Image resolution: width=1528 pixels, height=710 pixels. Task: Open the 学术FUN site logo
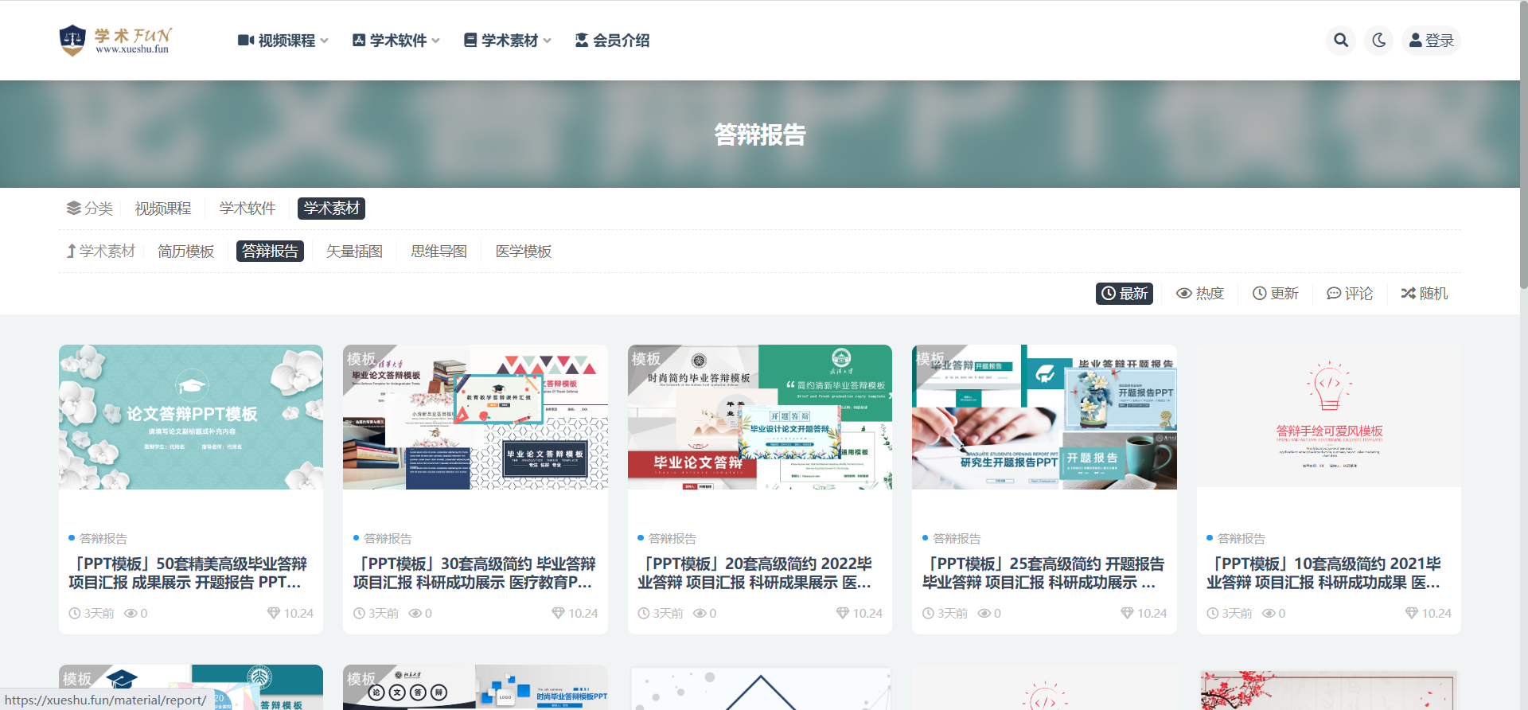tap(115, 41)
